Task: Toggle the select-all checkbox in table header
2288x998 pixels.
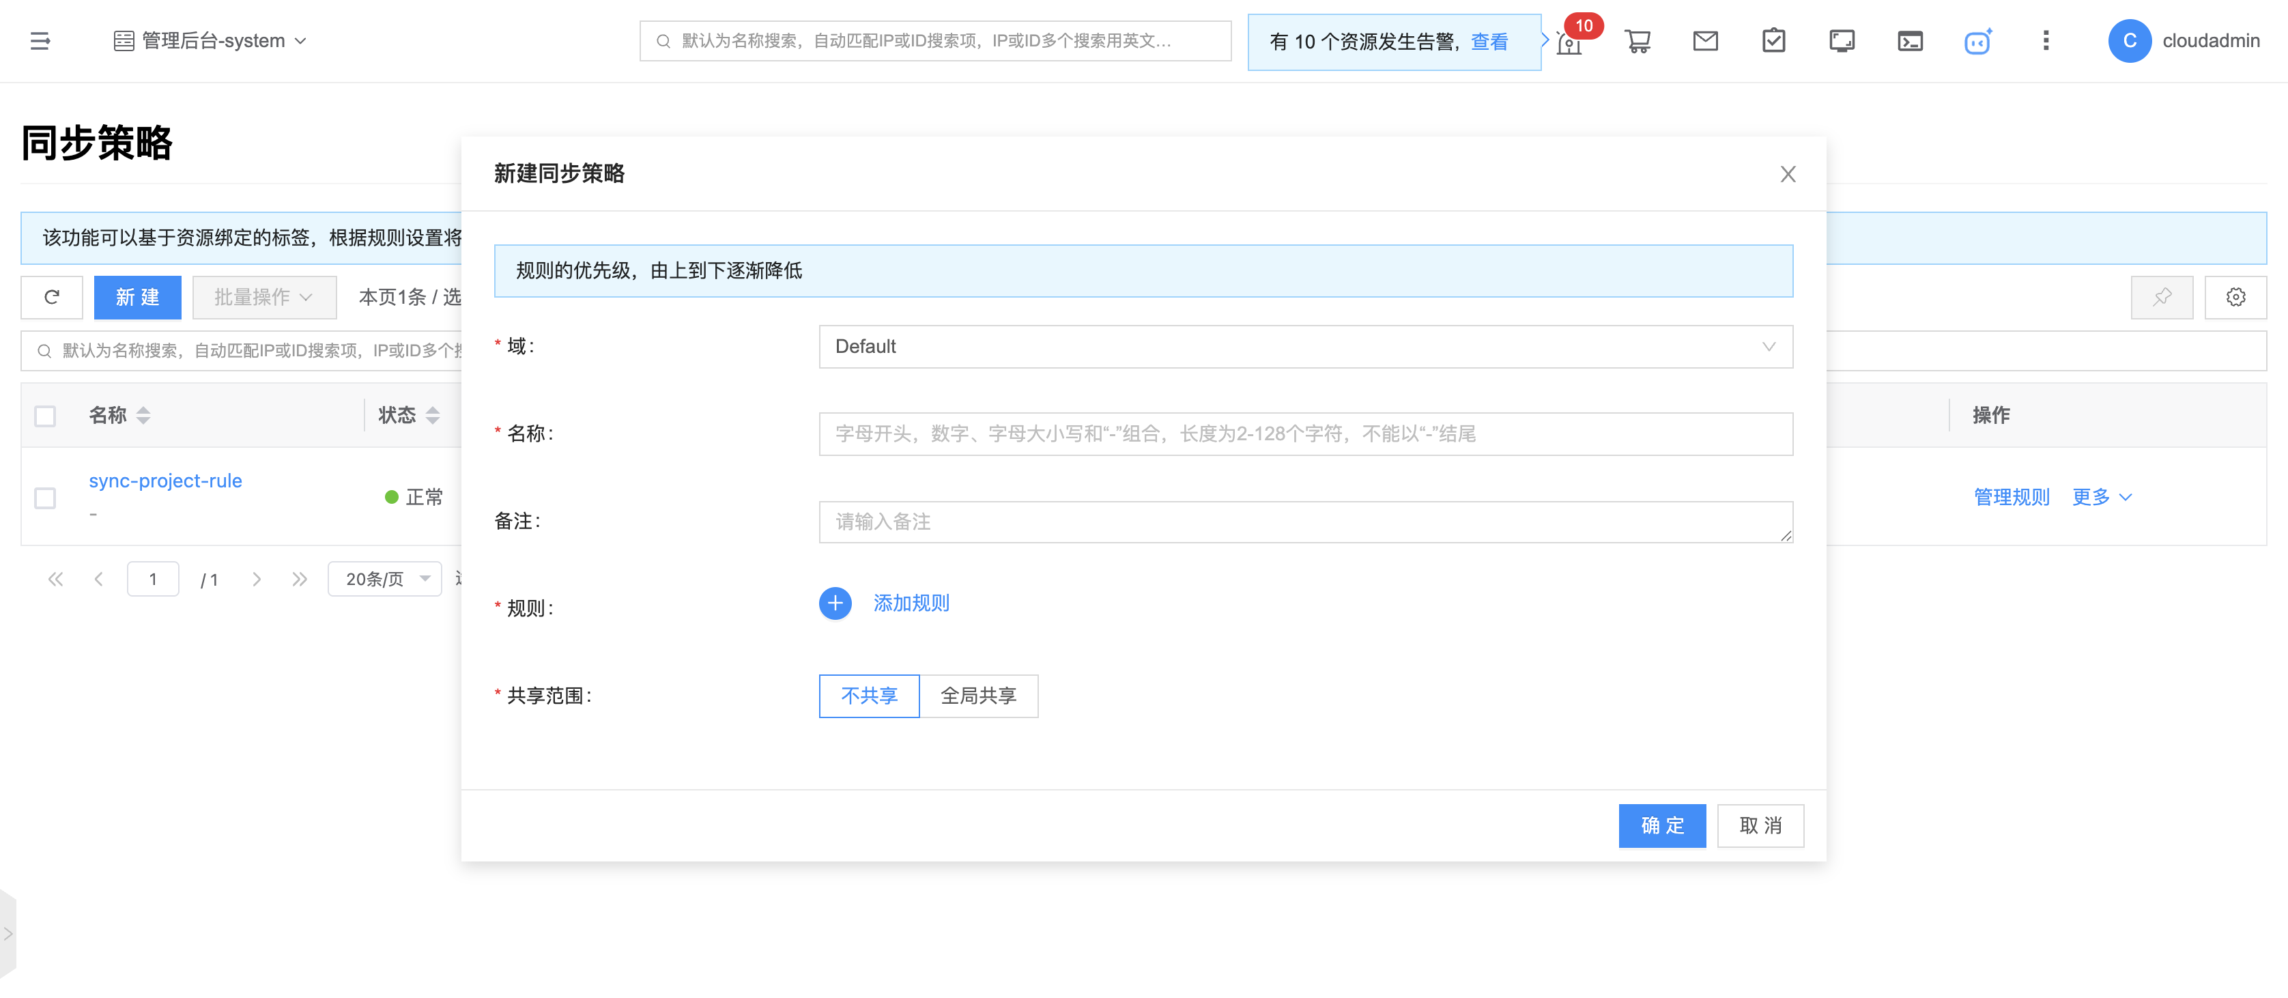Action: point(45,416)
